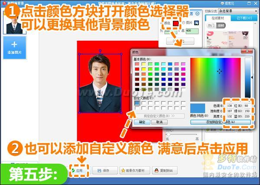Open the red background 颜色 color swatch
Image resolution: width=260 pixels, height=185 pixels.
point(176,23)
